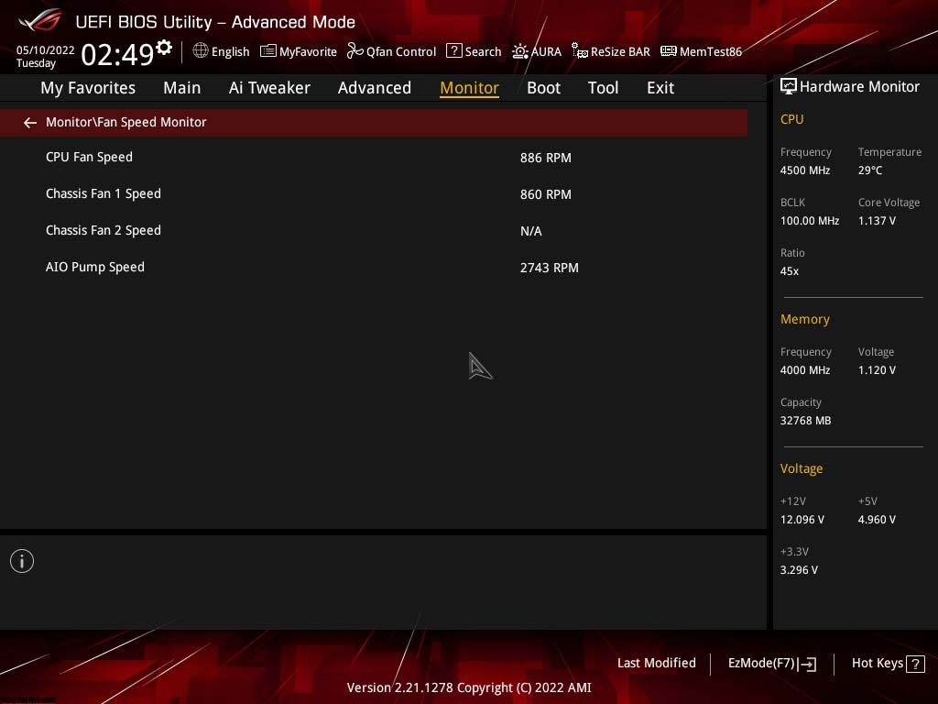Click the +12V reading 12.096 V

tap(802, 520)
